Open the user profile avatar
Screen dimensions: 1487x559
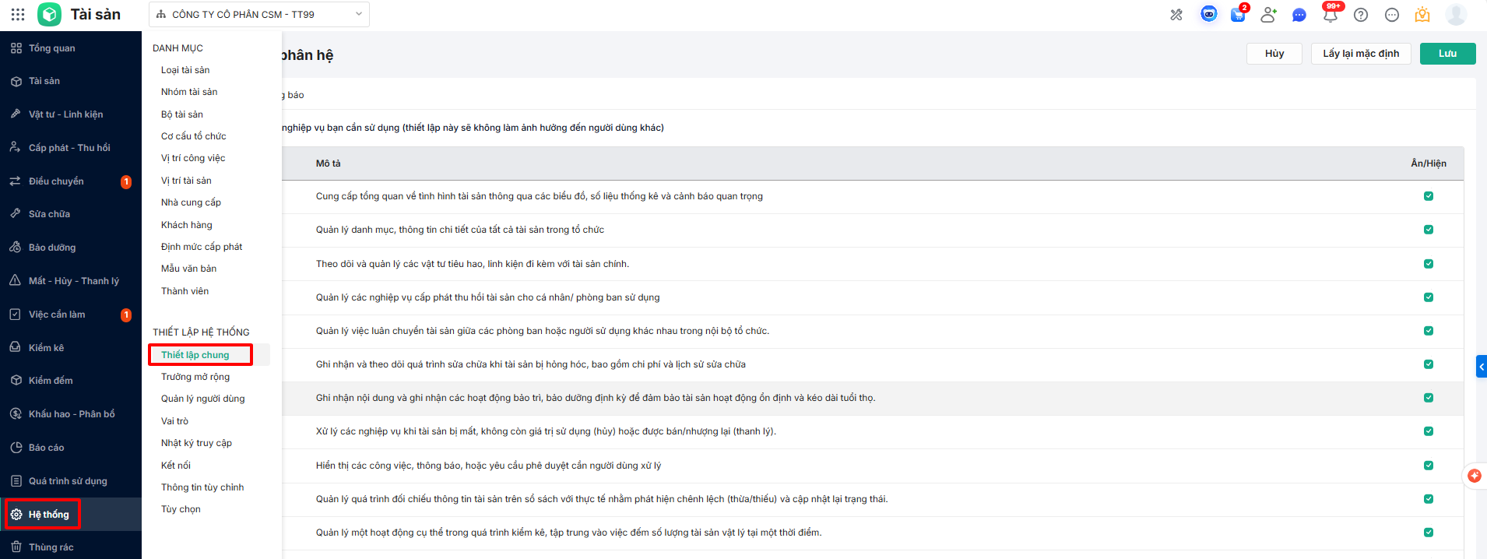click(x=1455, y=15)
